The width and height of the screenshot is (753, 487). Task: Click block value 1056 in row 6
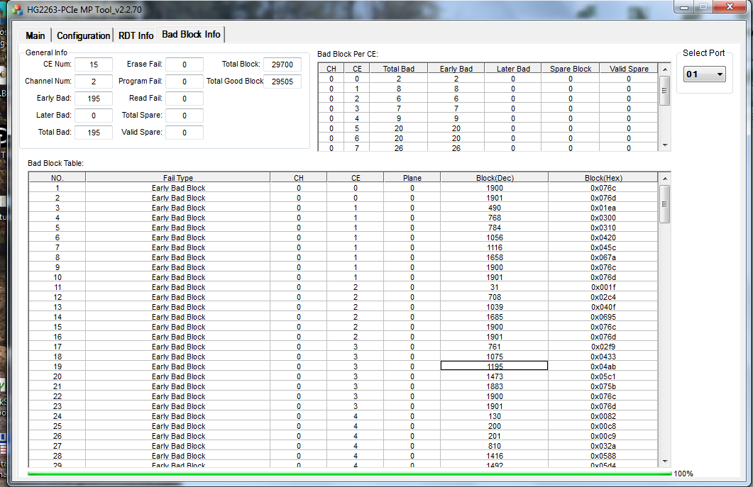tap(494, 237)
